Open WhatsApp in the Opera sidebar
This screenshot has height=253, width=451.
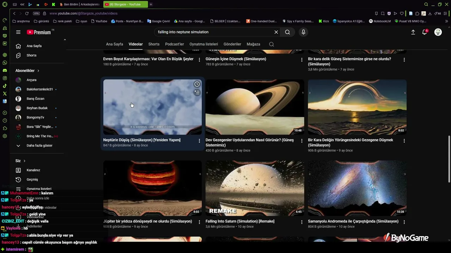pos(5,63)
